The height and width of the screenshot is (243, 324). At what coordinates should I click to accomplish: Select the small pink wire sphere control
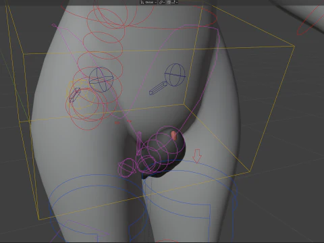pyautogui.click(x=127, y=168)
